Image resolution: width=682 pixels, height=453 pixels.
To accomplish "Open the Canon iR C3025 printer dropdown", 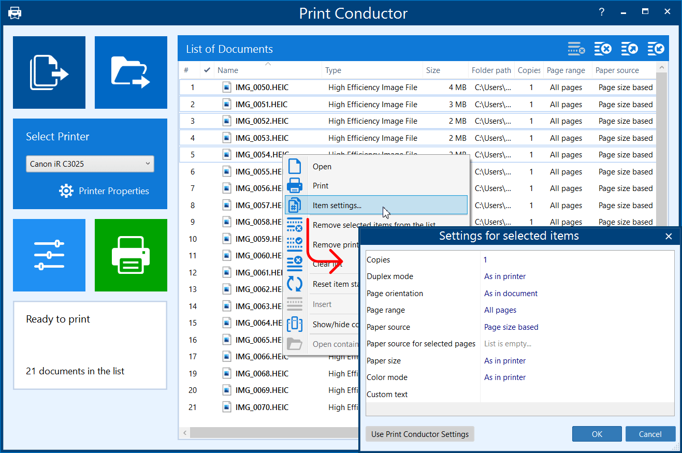I will point(90,164).
